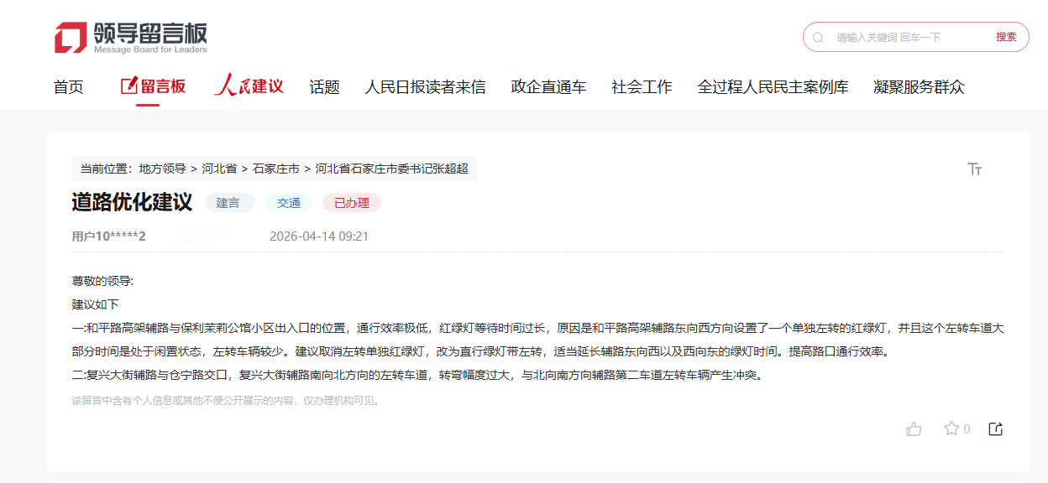Click the date 2026-04-14 09:21

pos(319,236)
